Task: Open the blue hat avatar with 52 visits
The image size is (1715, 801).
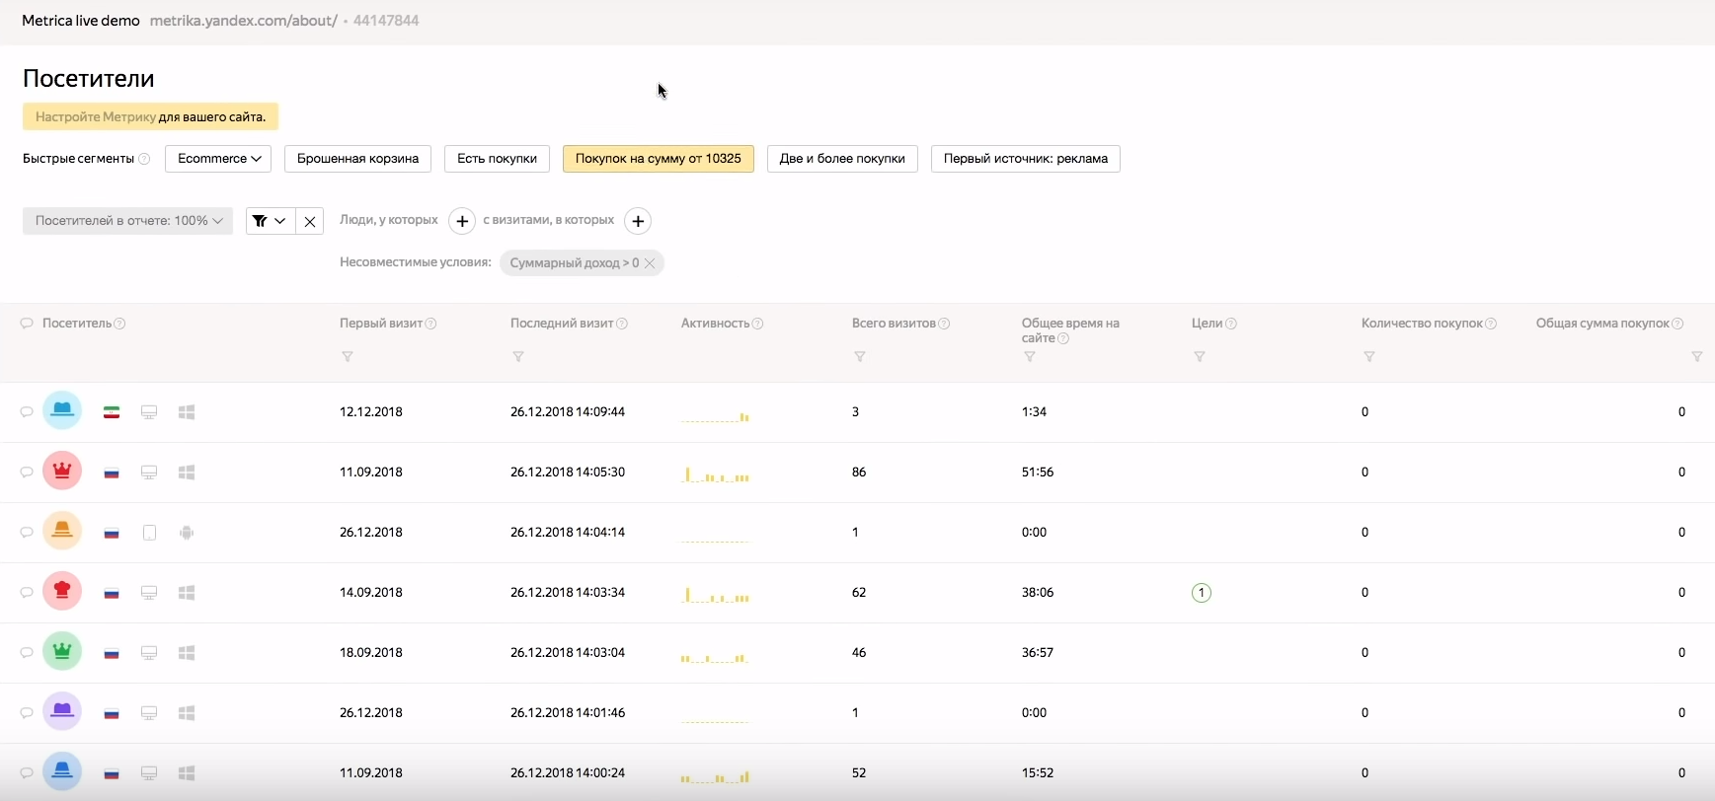Action: [x=62, y=772]
